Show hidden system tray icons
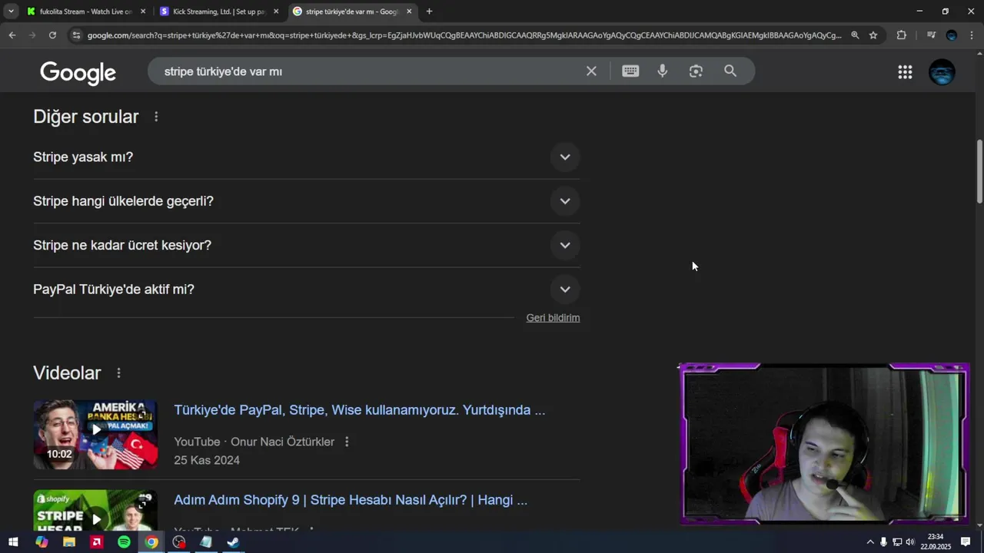This screenshot has width=984, height=553. 869,542
